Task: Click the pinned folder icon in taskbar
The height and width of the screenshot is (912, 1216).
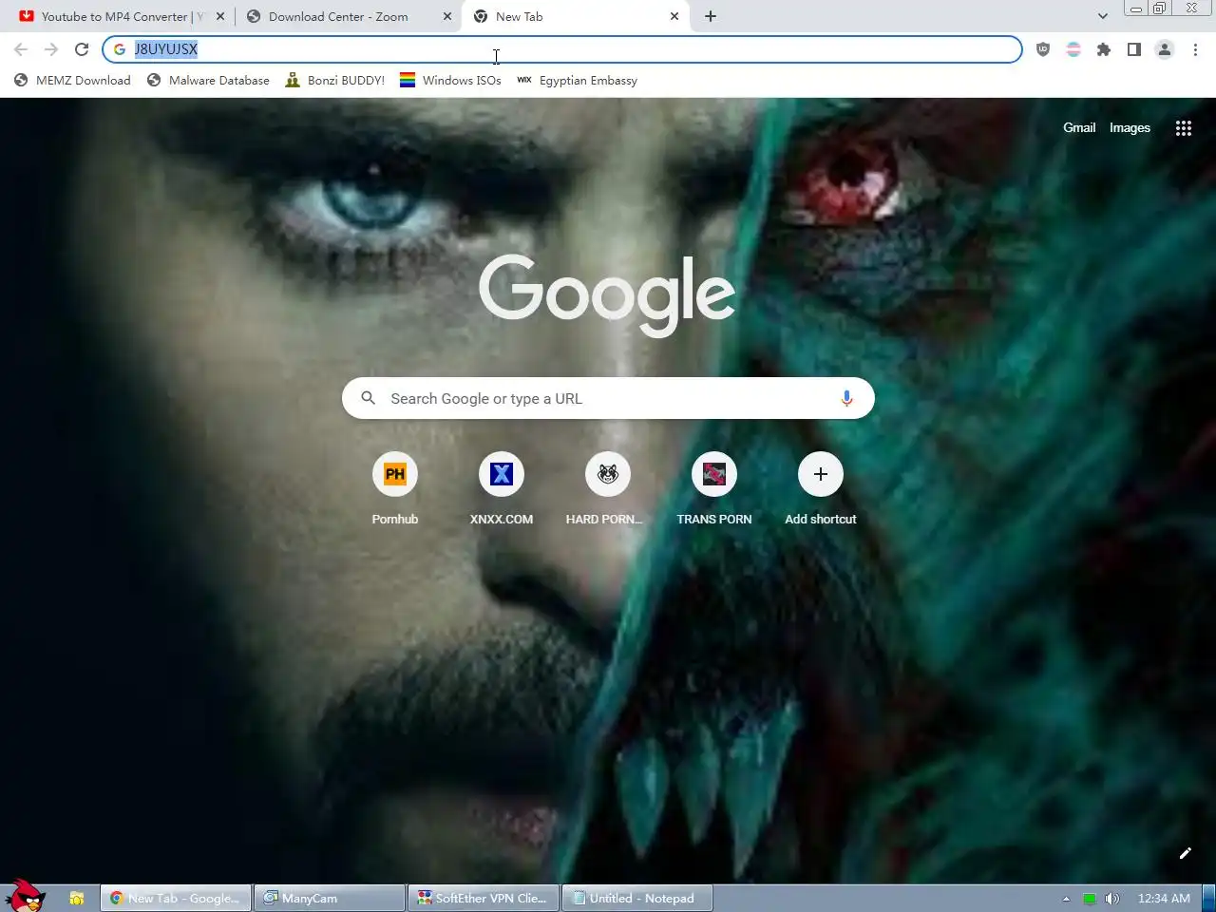Action: [77, 898]
